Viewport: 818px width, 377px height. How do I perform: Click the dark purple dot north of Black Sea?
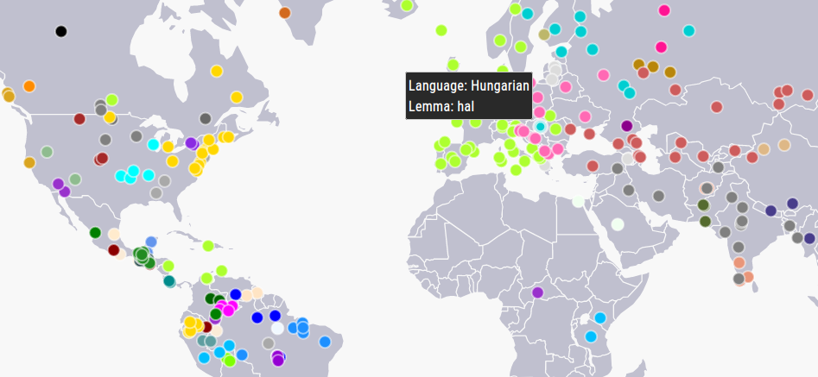(x=626, y=125)
